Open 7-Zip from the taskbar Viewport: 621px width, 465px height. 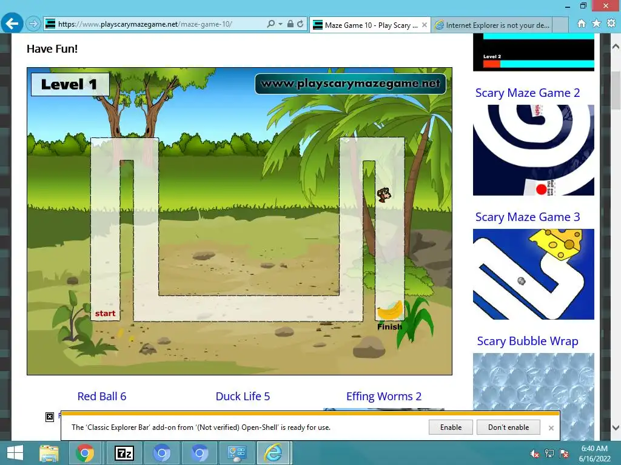tap(124, 453)
